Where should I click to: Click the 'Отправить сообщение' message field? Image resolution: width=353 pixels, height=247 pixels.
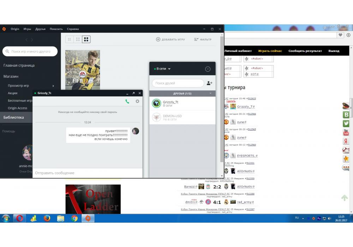pyautogui.click(x=87, y=173)
